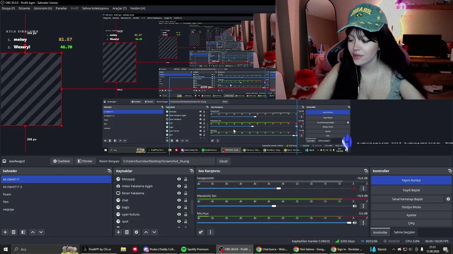Open scene filters icon in the Sahneler toolbar
Screen dimensions: 453x254
pyautogui.click(x=23, y=232)
